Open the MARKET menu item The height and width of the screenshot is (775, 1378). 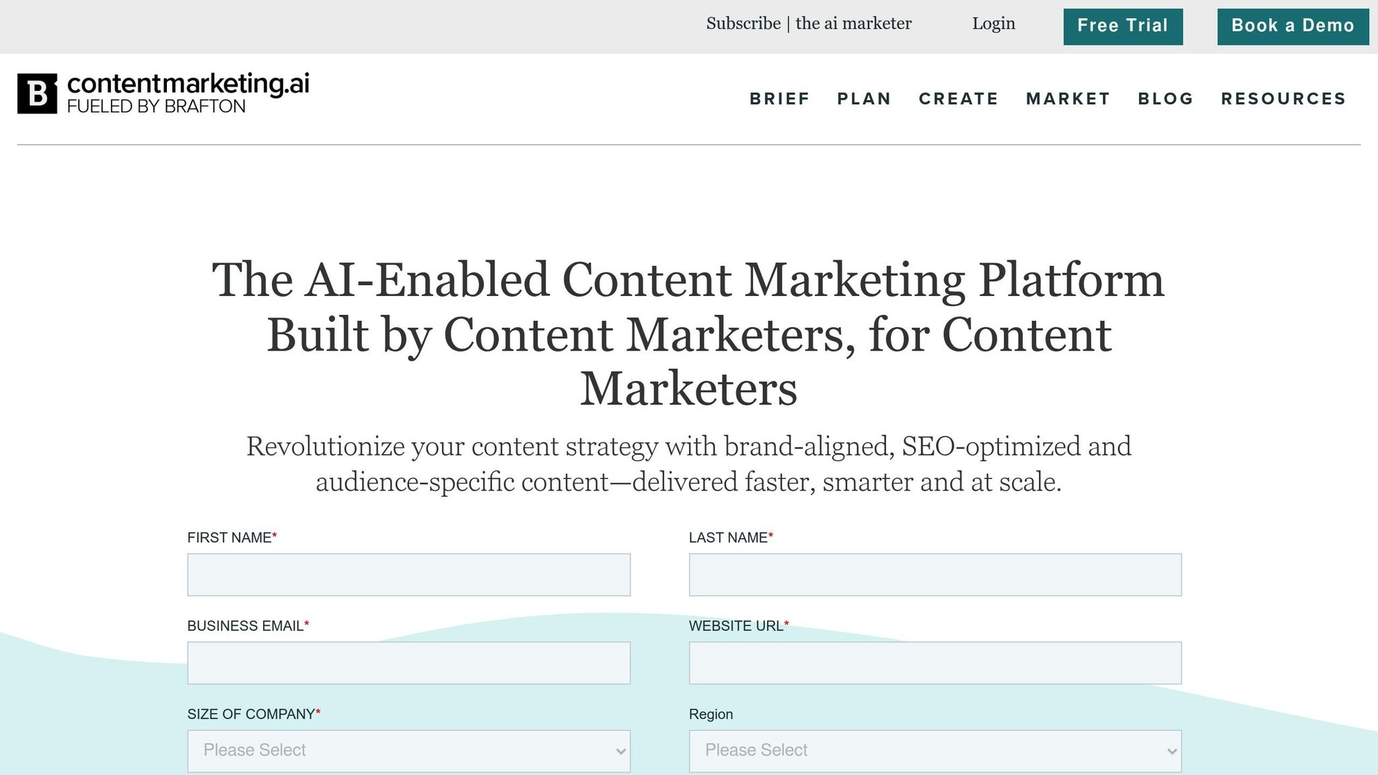tap(1068, 99)
